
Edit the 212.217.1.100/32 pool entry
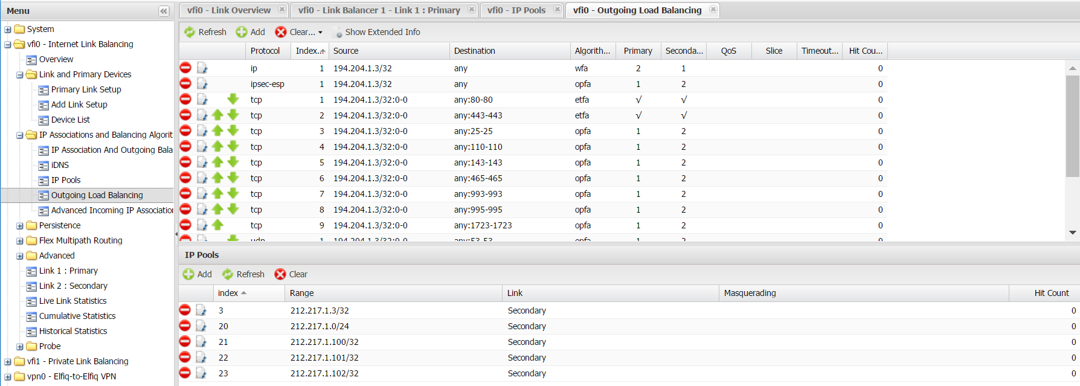click(201, 341)
